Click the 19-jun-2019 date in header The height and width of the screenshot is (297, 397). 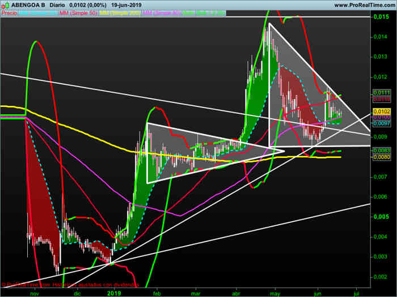pos(126,5)
